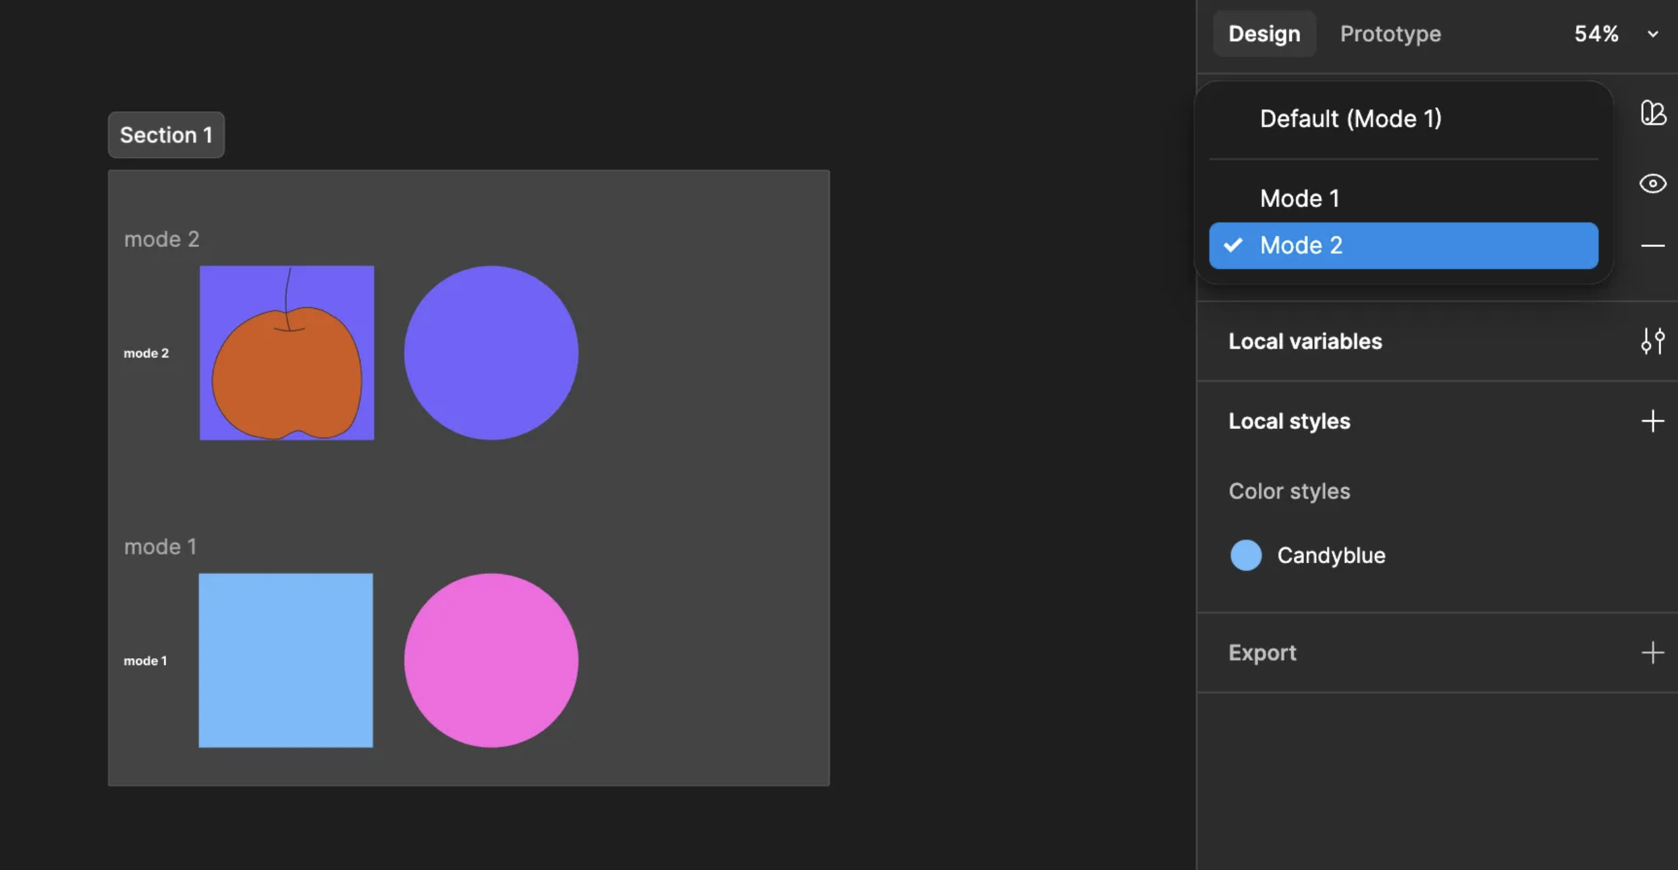
Task: Select the light blue square
Action: click(286, 660)
